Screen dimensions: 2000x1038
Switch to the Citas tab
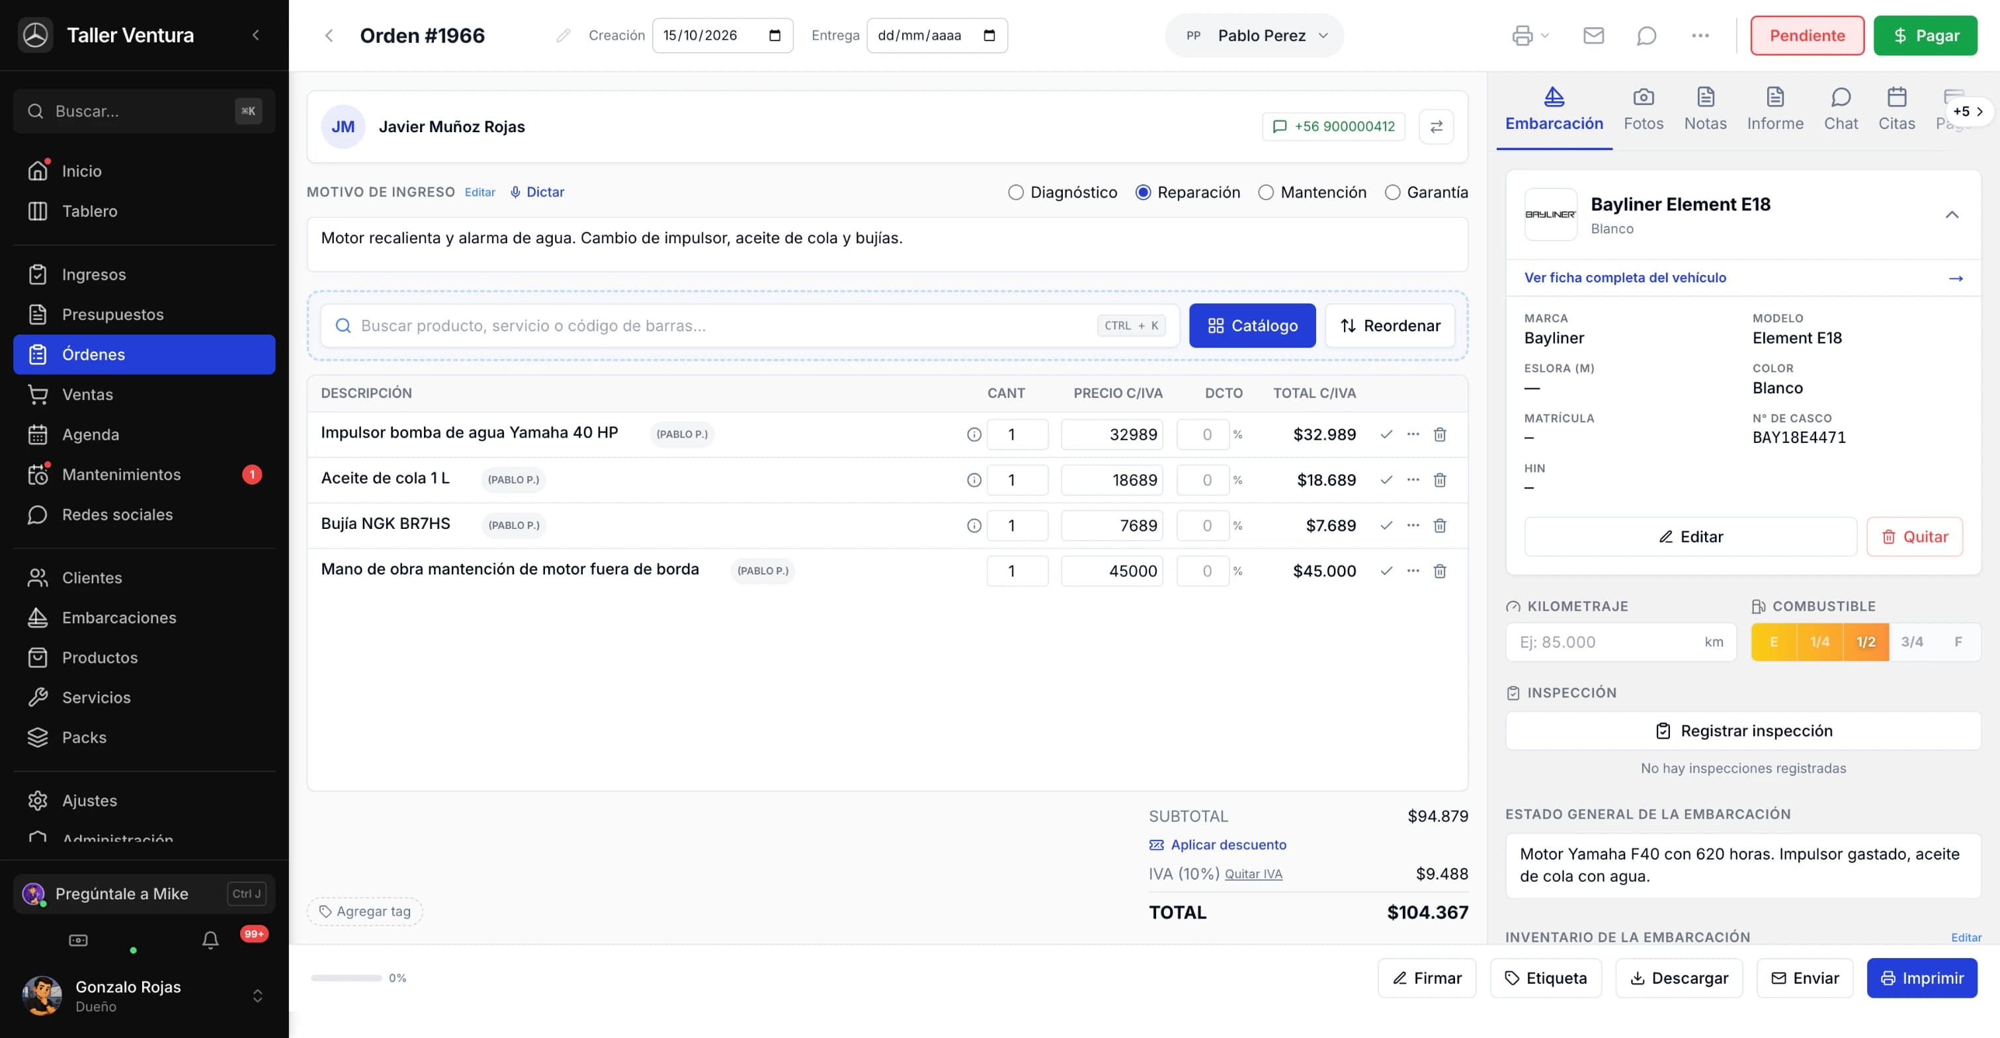click(x=1896, y=110)
